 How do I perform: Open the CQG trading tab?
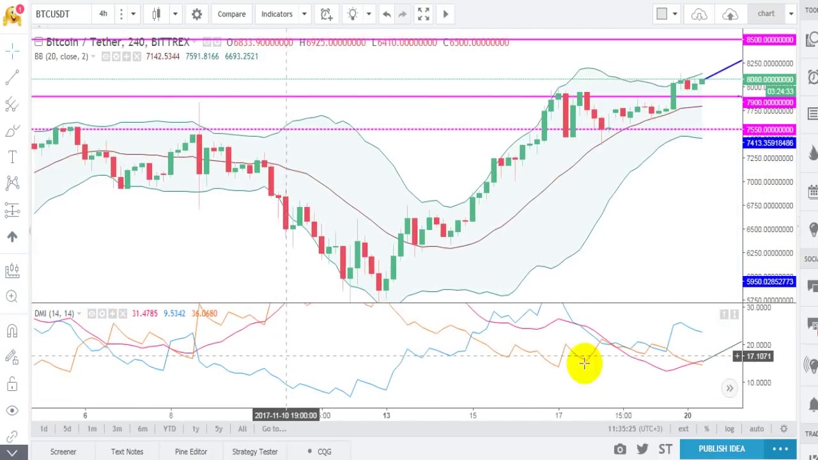tap(319, 452)
